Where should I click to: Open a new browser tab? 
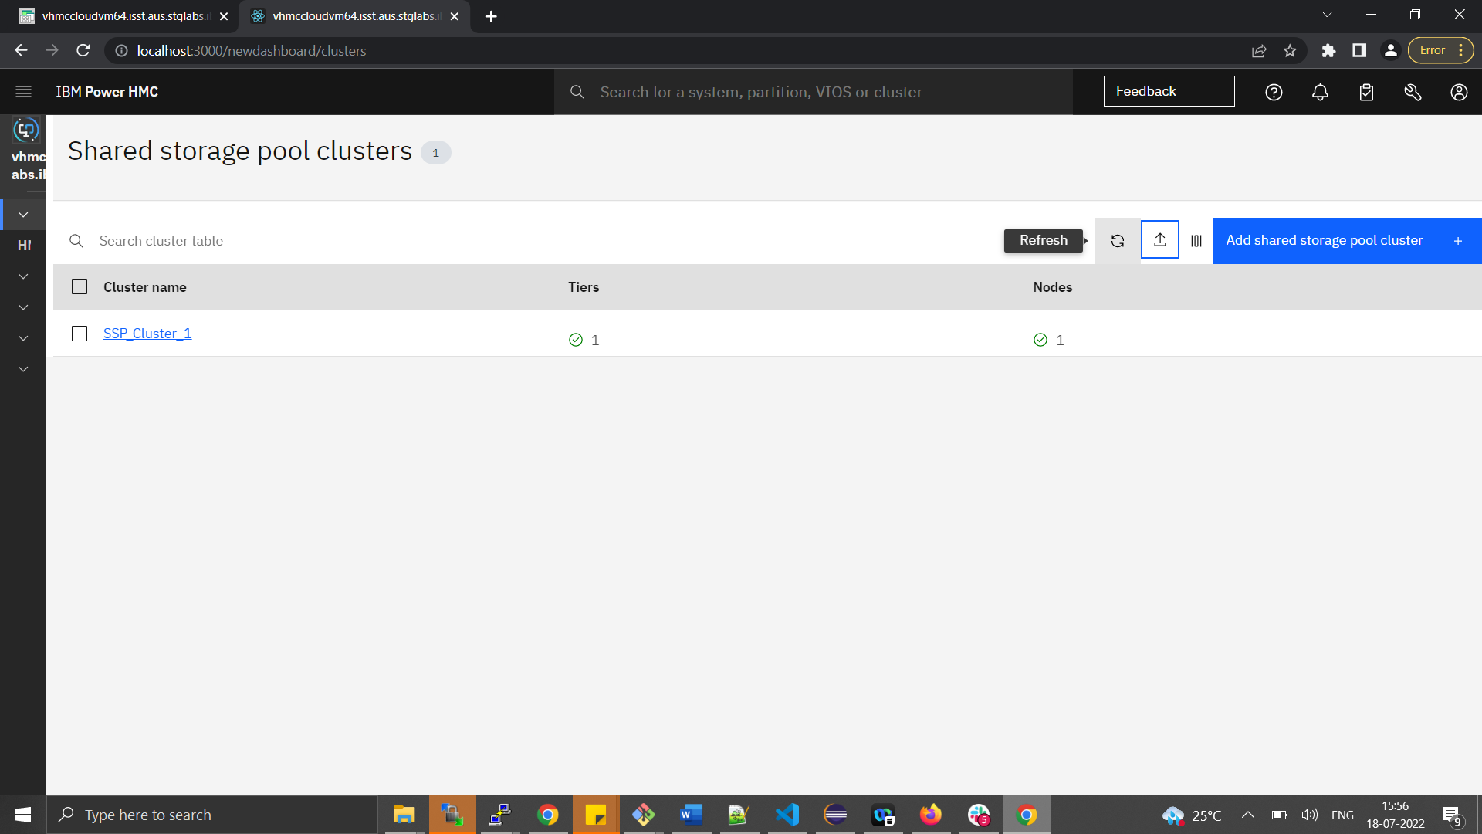click(x=491, y=16)
